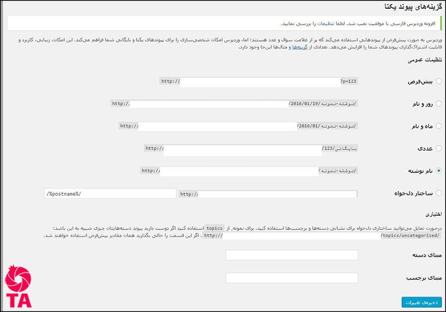The image size is (446, 312).
Task: Click the red TA logo
Action: point(18,288)
